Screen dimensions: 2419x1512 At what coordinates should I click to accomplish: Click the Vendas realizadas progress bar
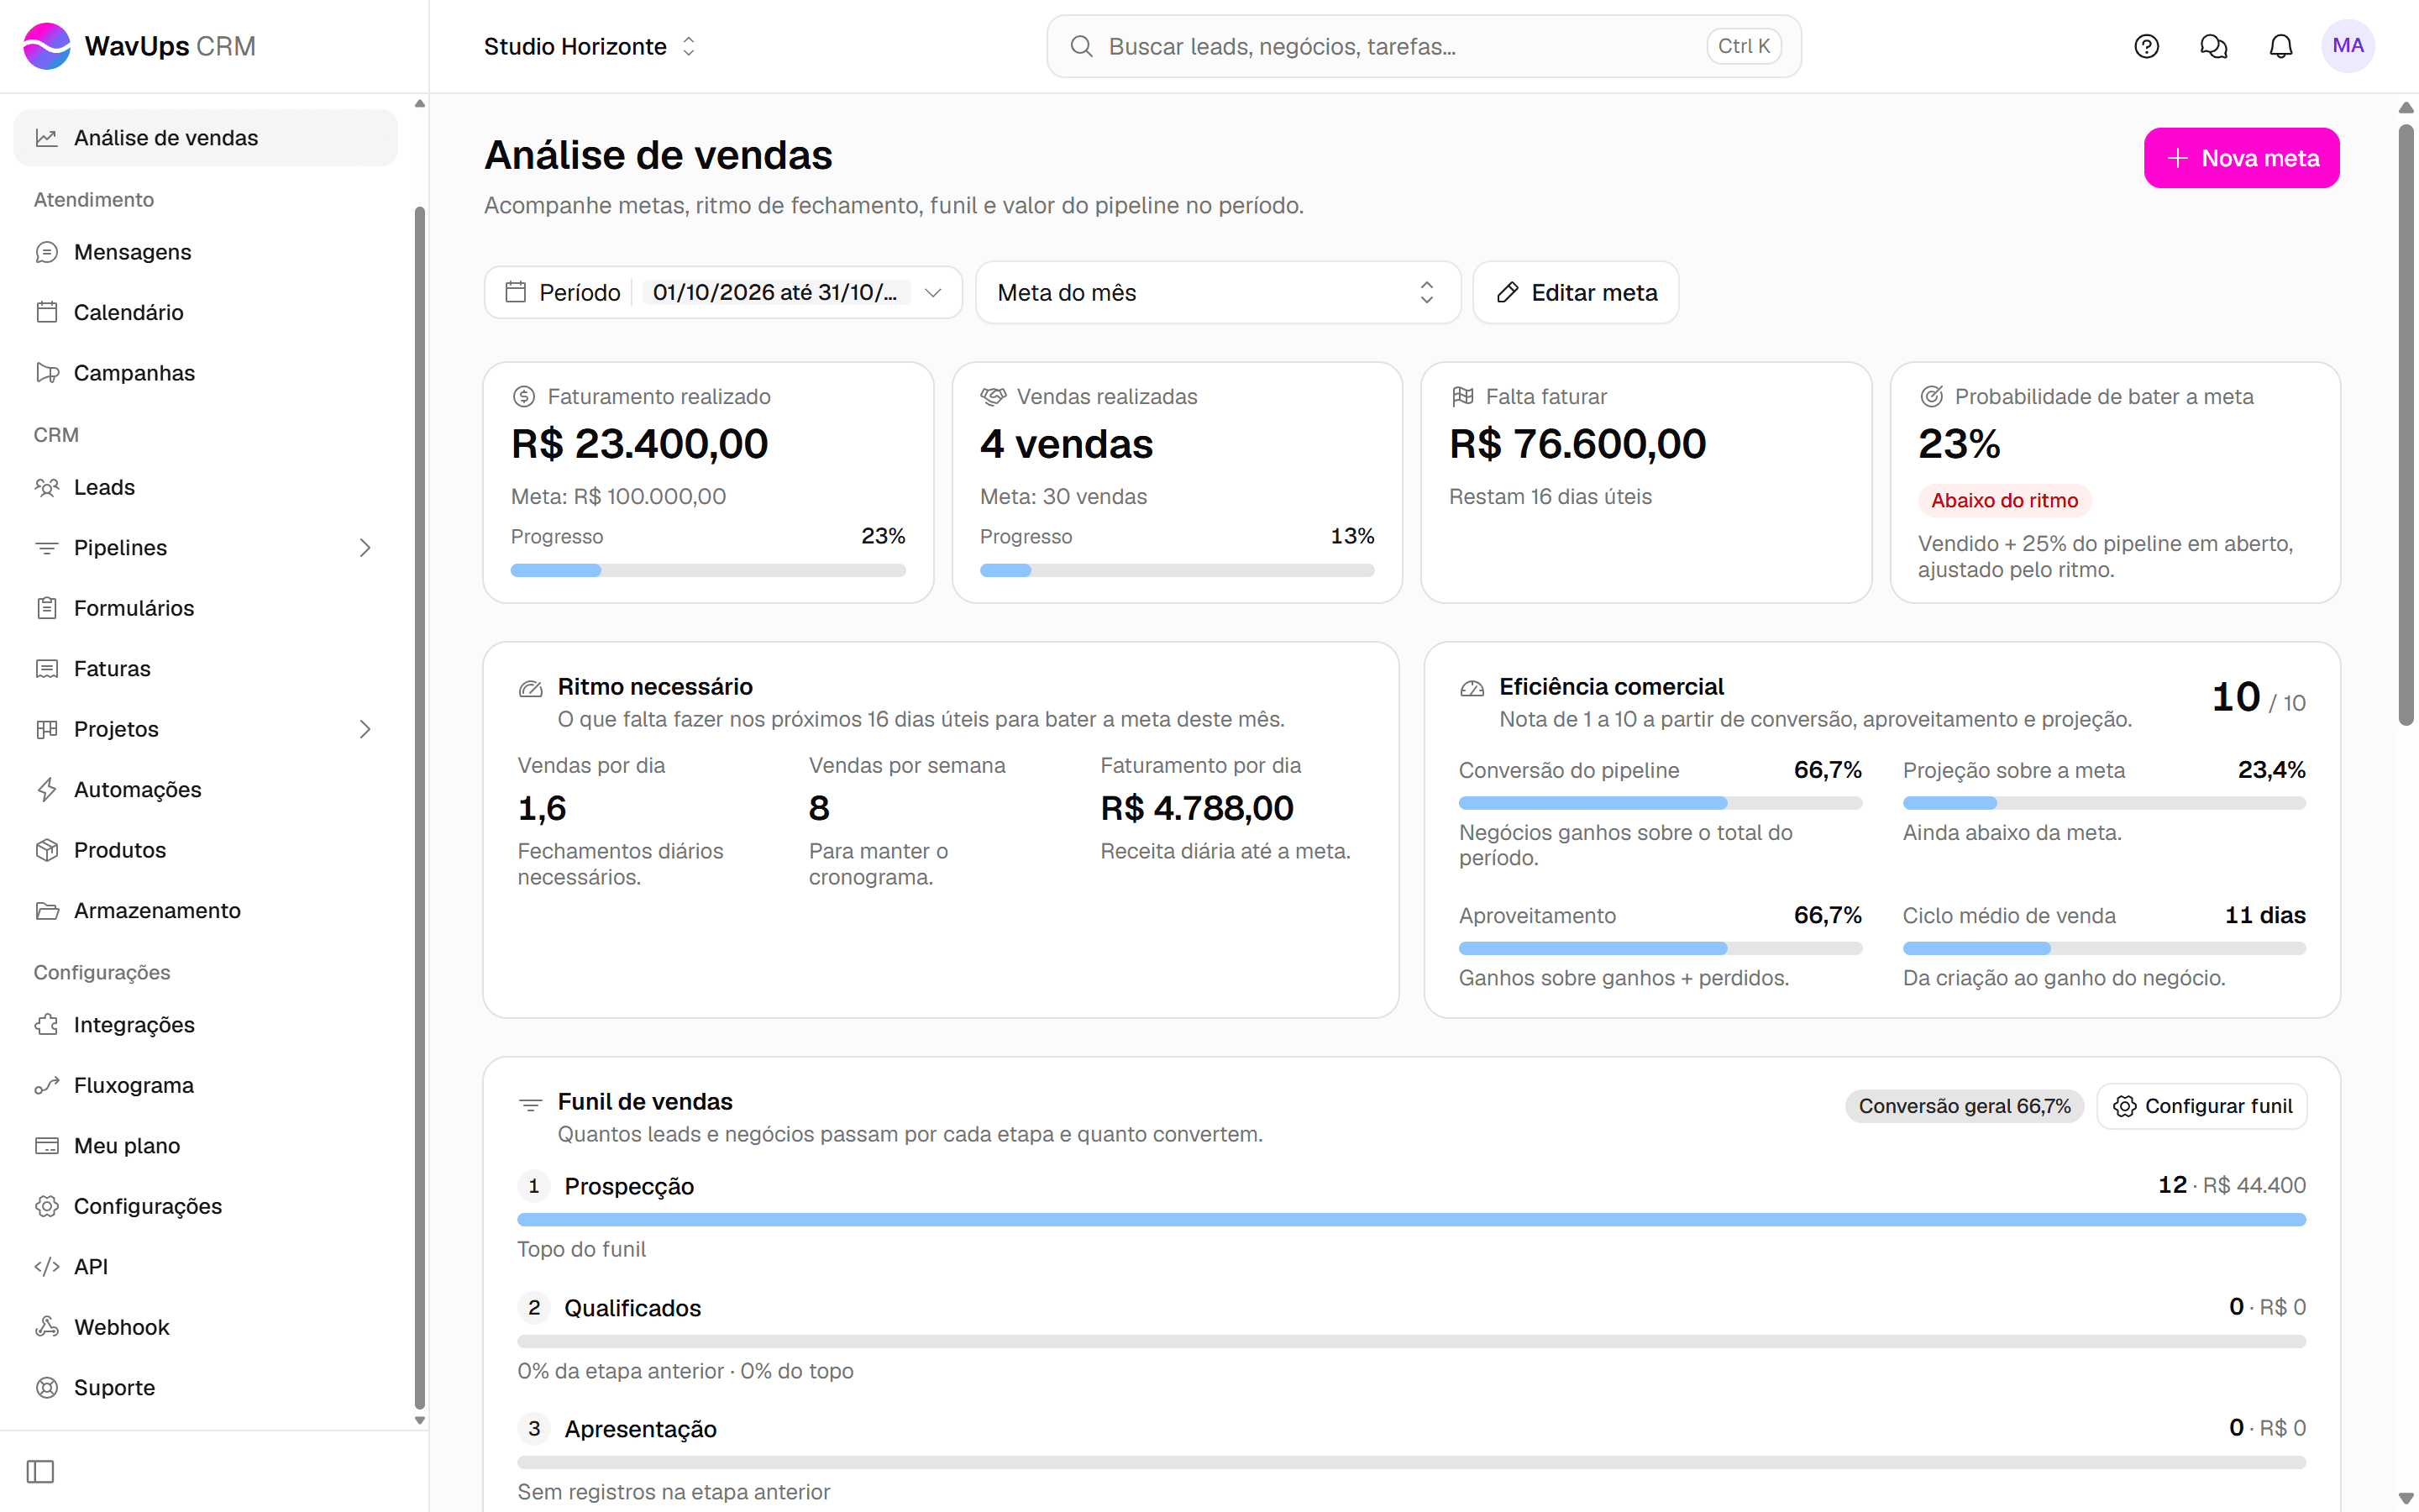[x=1177, y=570]
